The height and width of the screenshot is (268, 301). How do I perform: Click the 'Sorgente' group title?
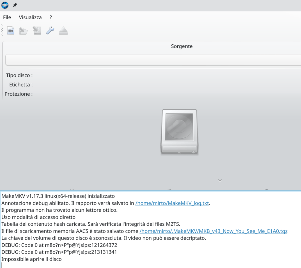coord(182,46)
